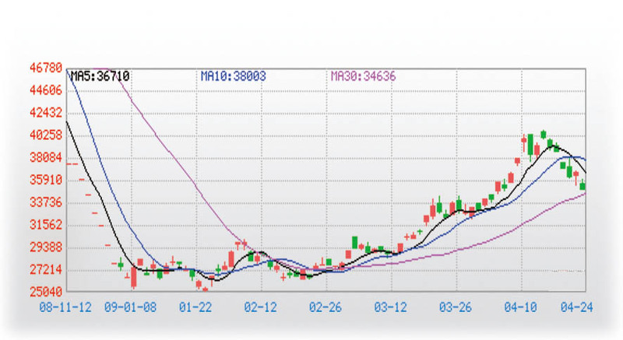Click the 01-22 date label
The width and height of the screenshot is (623, 340).
coord(195,307)
